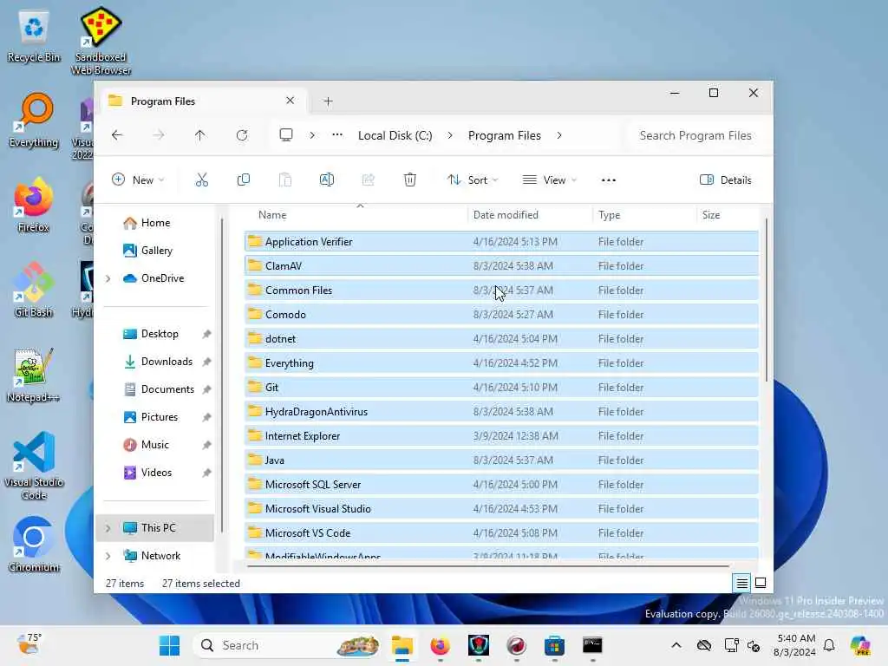This screenshot has width=888, height=666.
Task: Expand the Network tree node
Action: pos(108,556)
